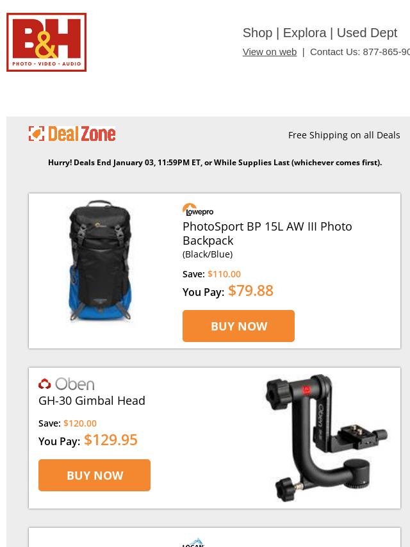
Task: Open the GH-30 Gimbal Head title
Action: point(92,400)
